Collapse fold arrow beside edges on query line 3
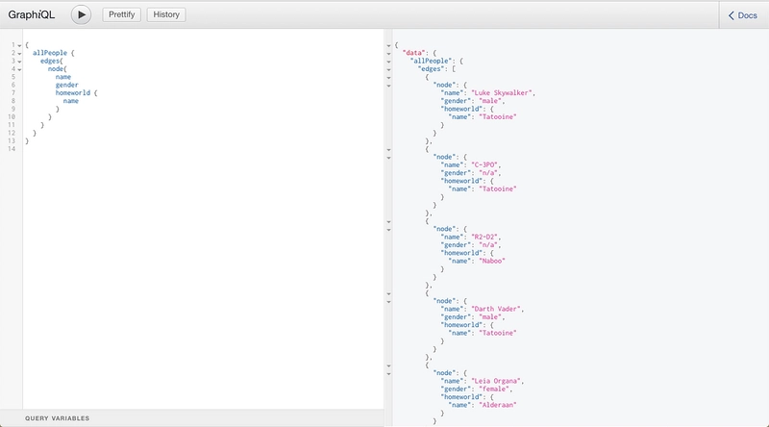 click(19, 62)
